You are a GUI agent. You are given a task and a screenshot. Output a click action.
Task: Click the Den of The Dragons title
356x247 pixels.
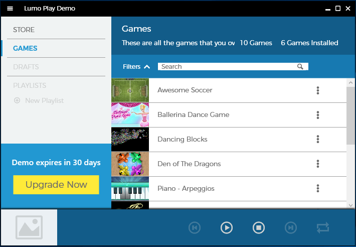tap(189, 164)
